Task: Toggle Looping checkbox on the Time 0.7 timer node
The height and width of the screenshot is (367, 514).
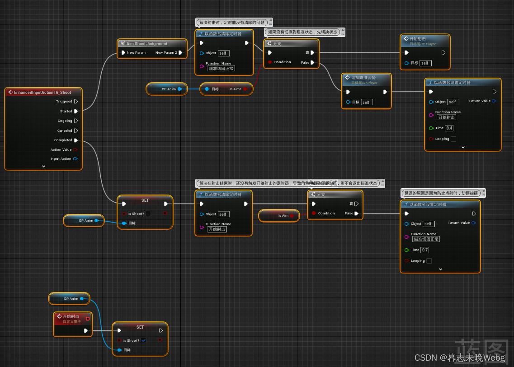Action: click(429, 261)
